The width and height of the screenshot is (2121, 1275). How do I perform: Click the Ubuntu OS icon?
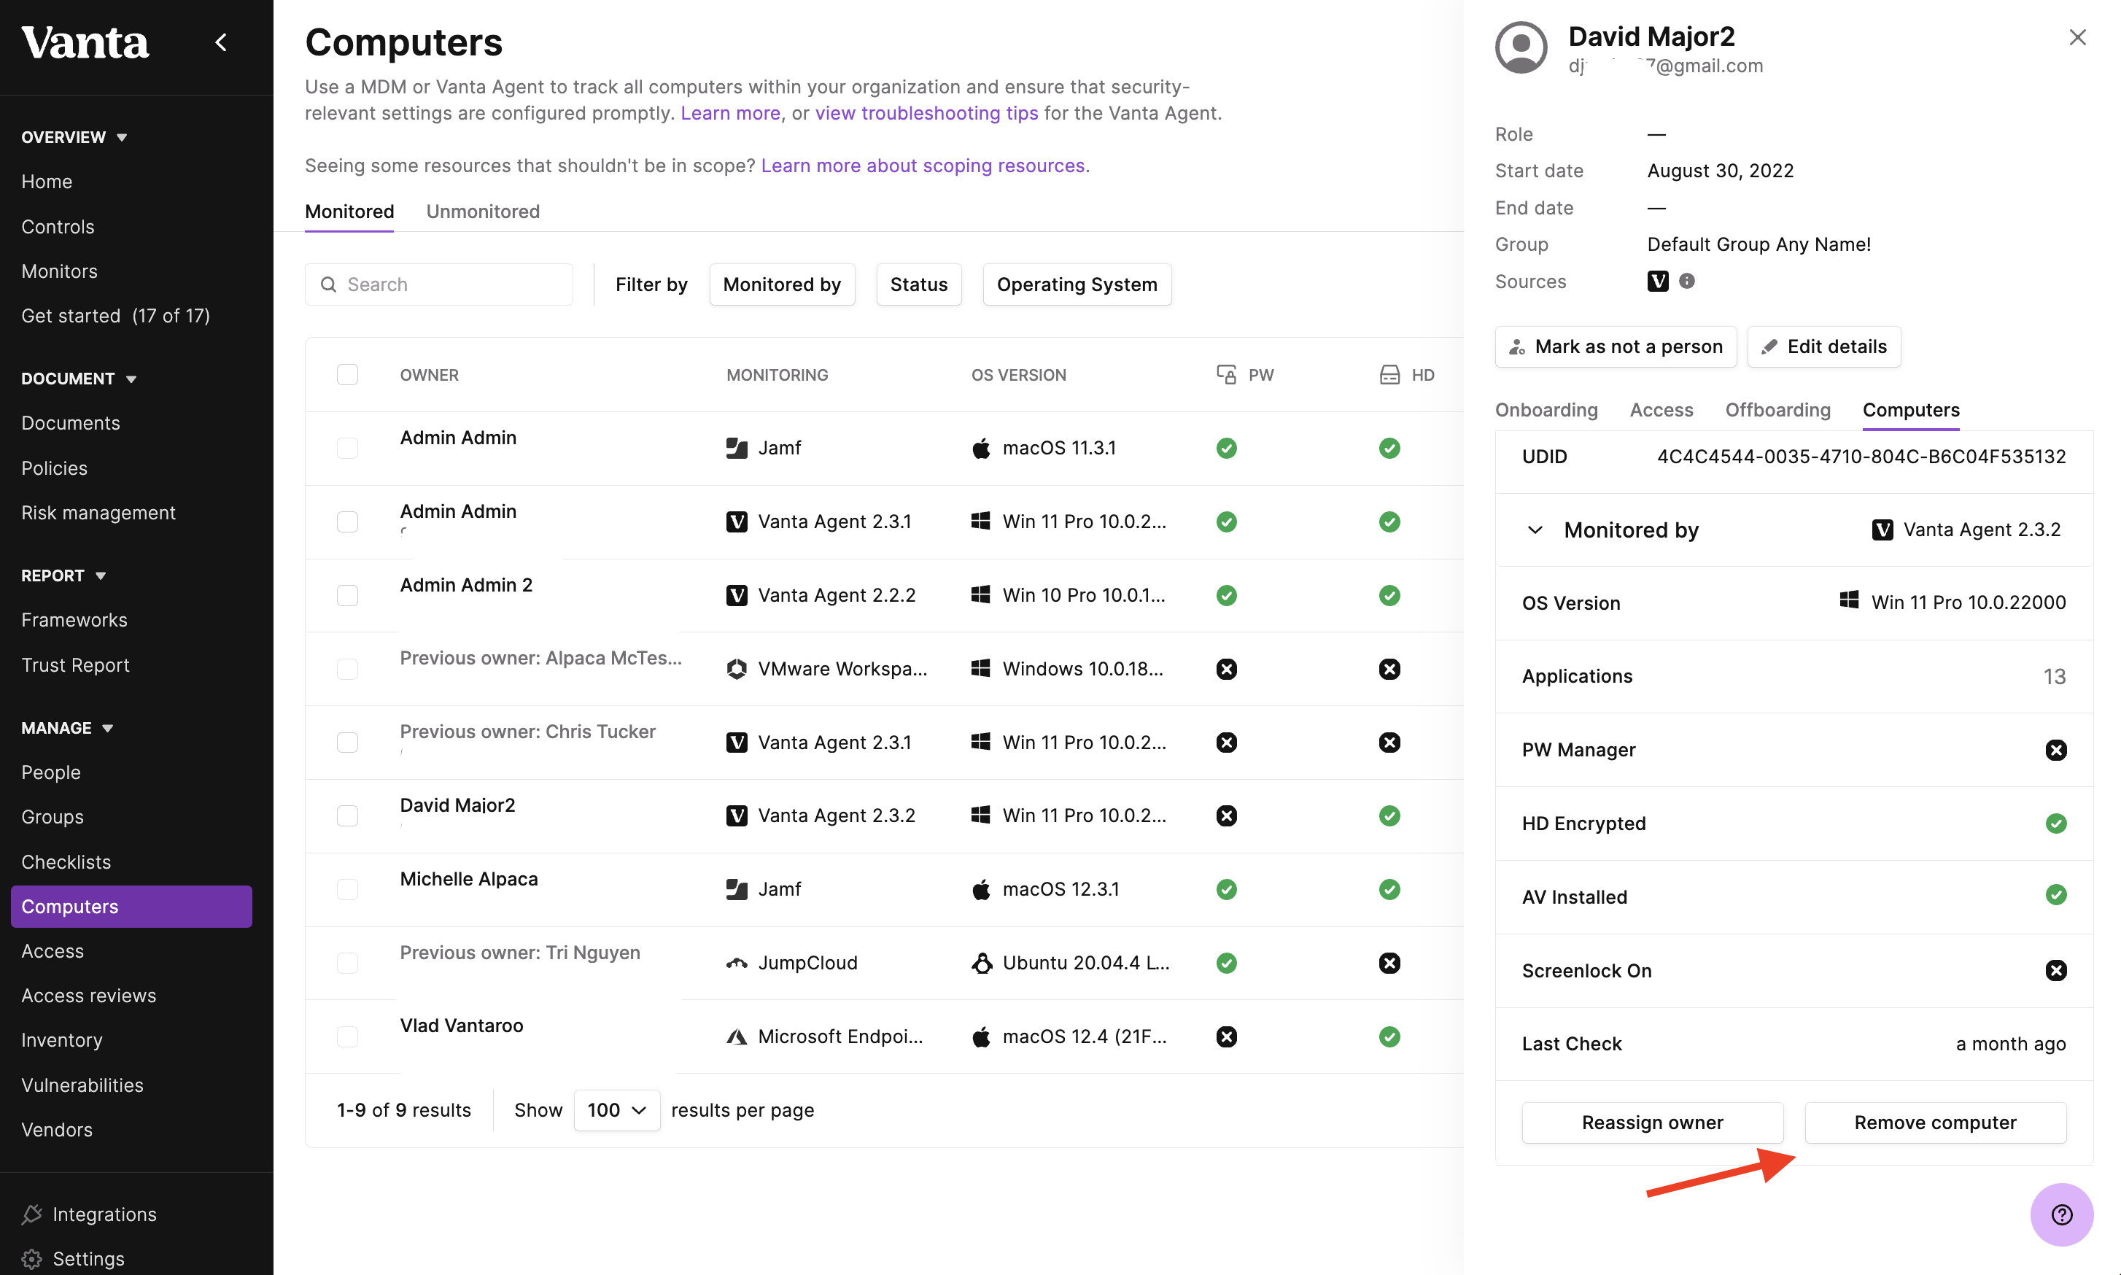click(981, 963)
